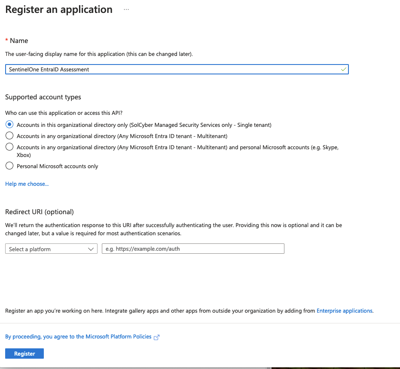Select the Single tenant account option
This screenshot has height=369, width=400.
(x=9, y=125)
